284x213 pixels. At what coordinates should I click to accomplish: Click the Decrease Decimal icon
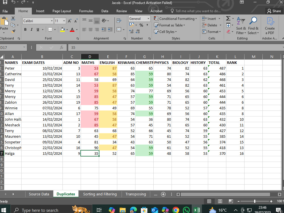(x=138, y=32)
